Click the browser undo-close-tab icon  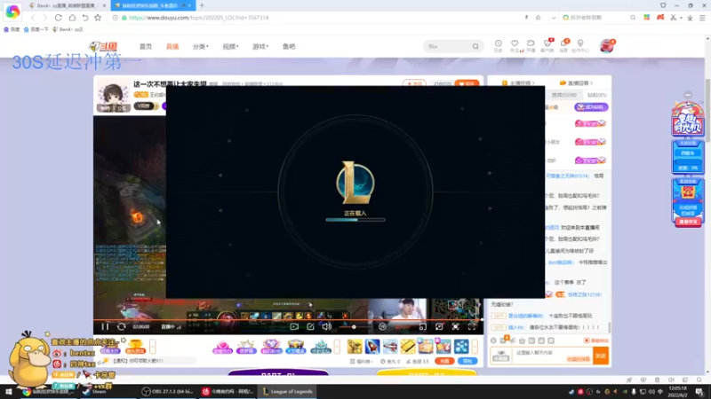pos(85,18)
